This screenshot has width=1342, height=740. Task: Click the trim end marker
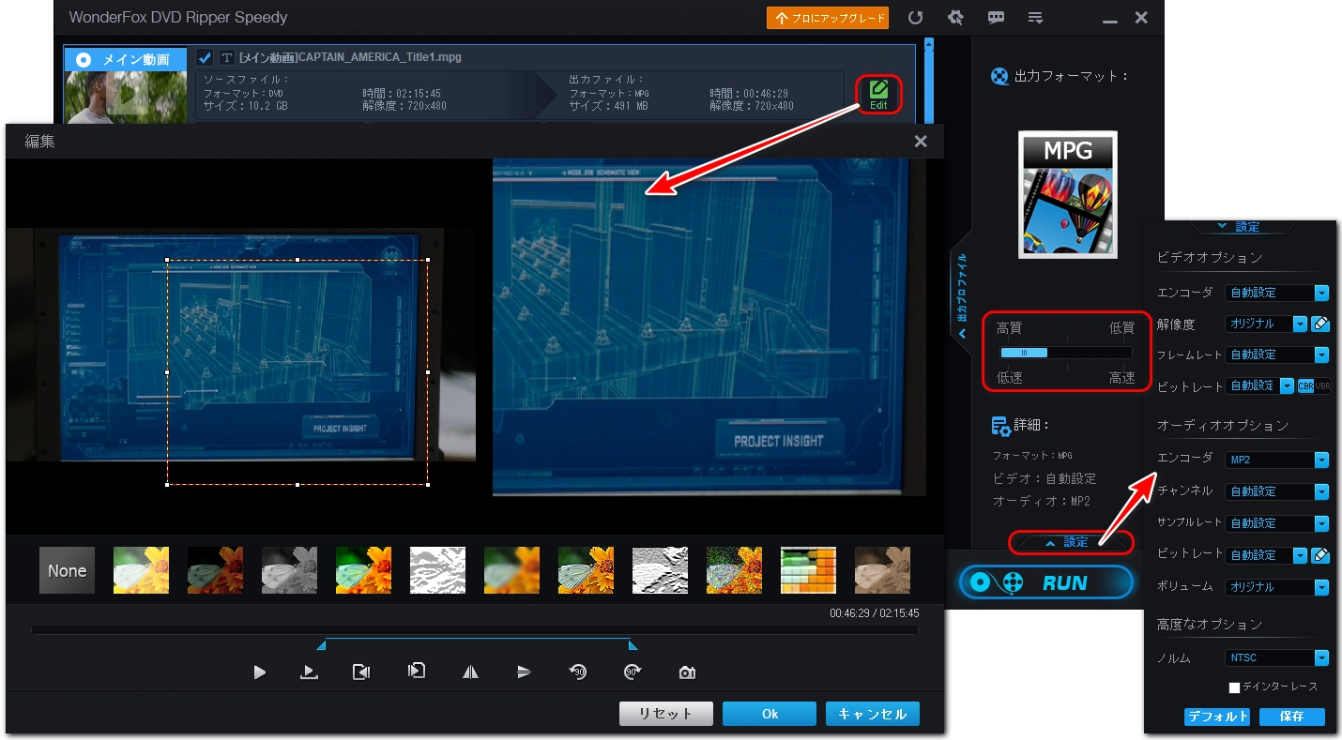[x=633, y=645]
